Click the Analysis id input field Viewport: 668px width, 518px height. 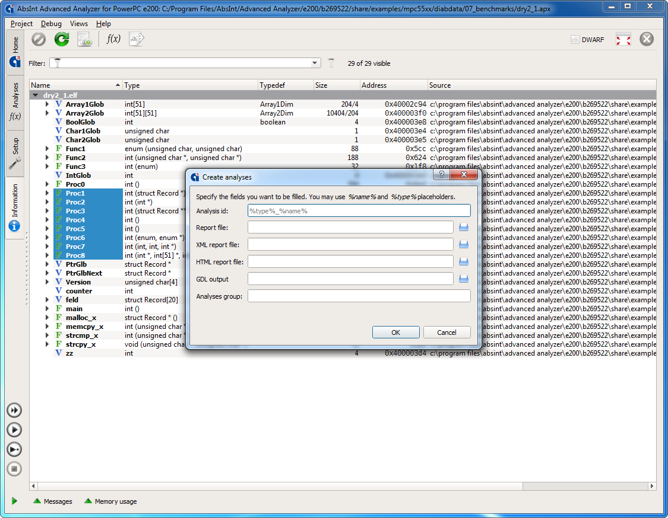(x=359, y=211)
